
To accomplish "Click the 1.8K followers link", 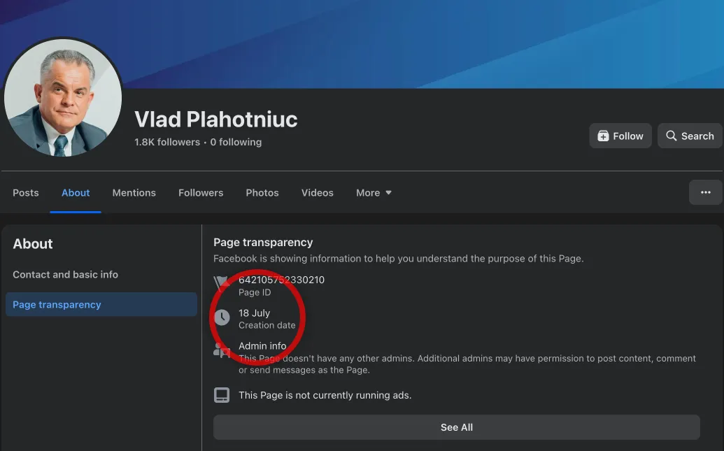I will tap(167, 142).
